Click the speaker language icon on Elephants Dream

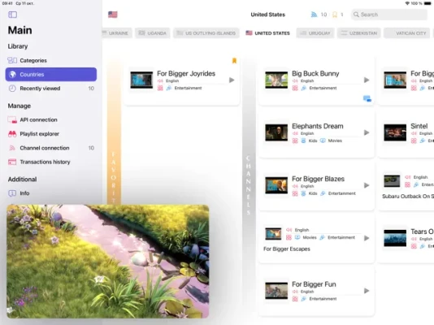click(x=295, y=133)
